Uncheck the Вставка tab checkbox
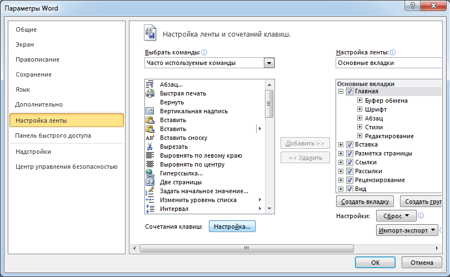Screen dimensions: 450x277 point(349,144)
